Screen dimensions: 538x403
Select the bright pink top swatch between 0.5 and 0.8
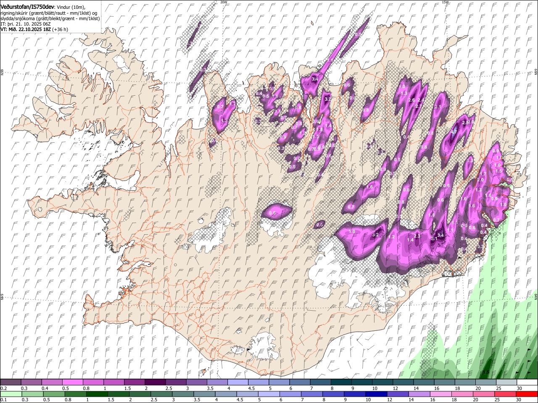pos(73,382)
